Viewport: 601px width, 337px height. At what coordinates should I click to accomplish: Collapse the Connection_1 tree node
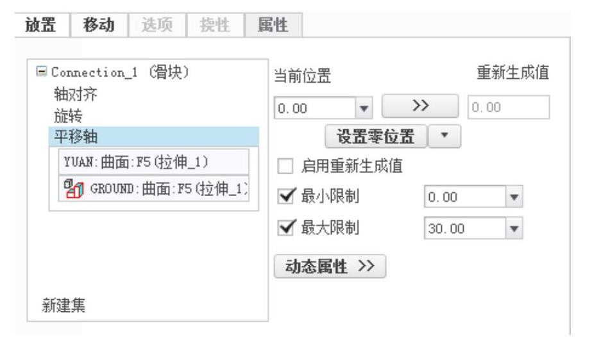pos(41,71)
